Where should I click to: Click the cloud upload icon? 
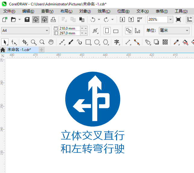click(x=45, y=19)
